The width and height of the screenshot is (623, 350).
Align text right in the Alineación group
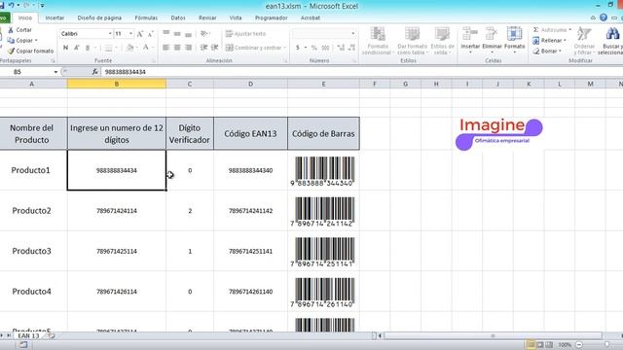tap(188, 48)
